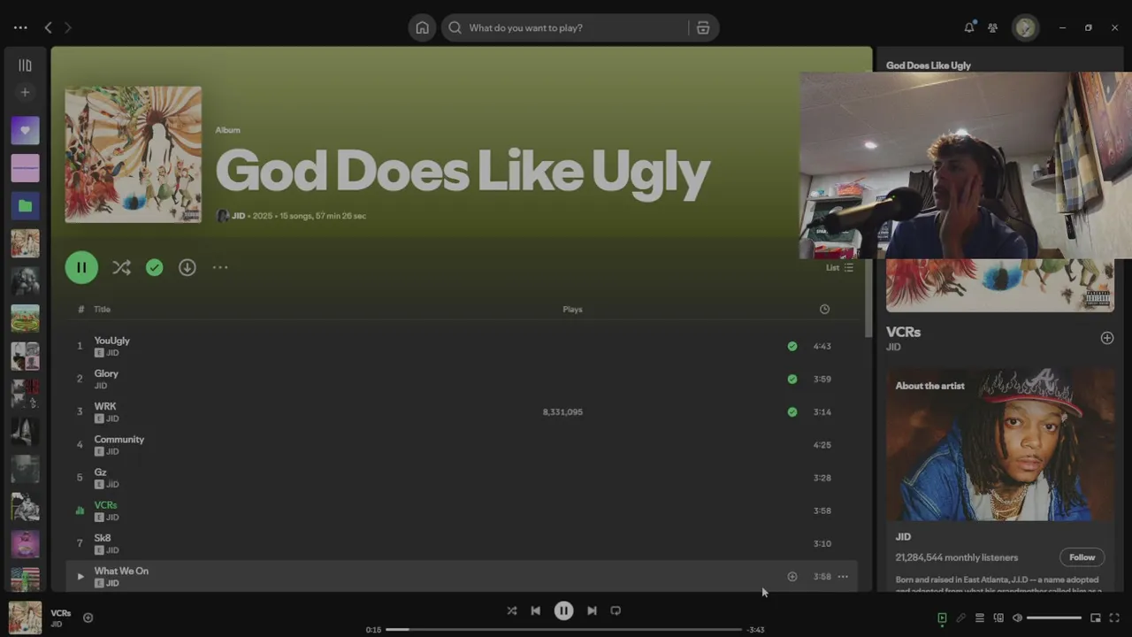Toggle the saved checkmark for WRK
Viewport: 1132px width, 637px height.
[x=792, y=411]
